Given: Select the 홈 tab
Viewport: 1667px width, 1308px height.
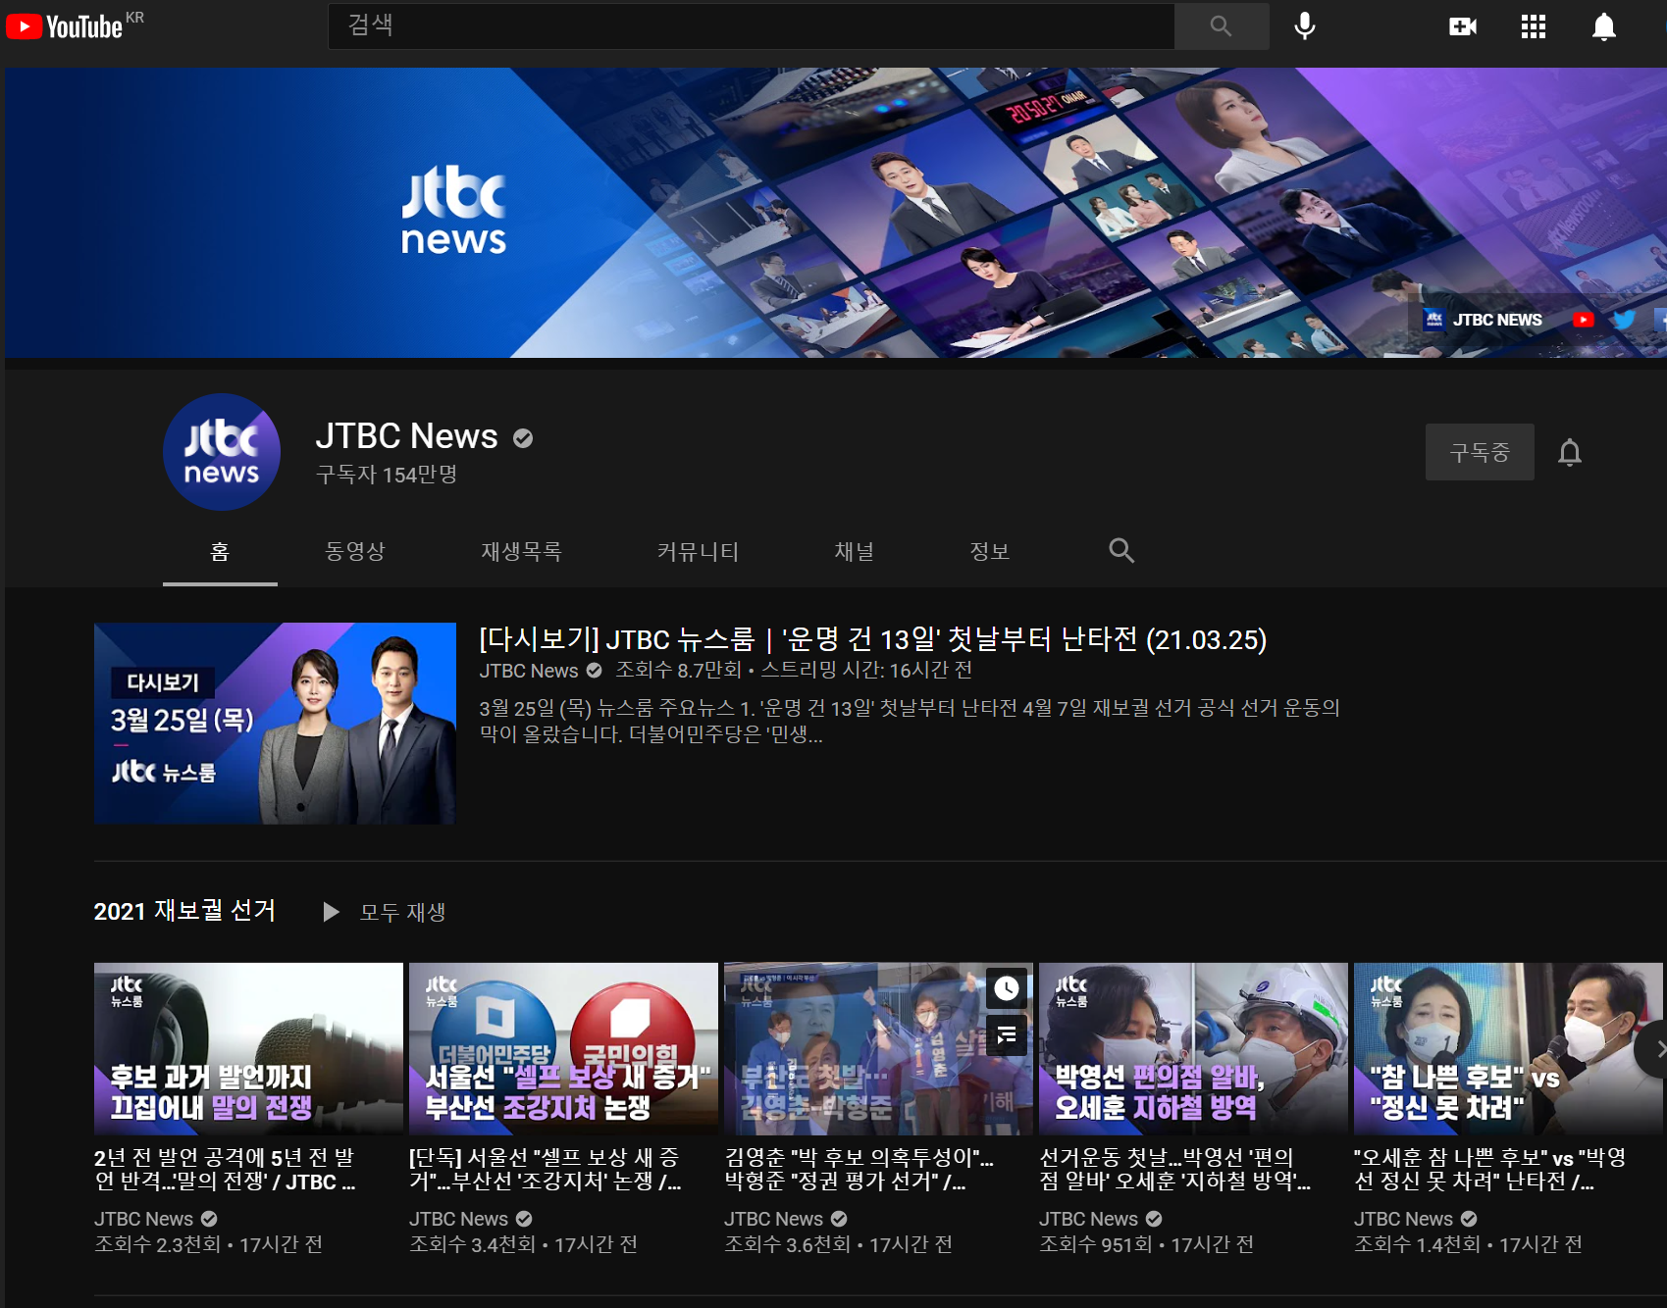Looking at the screenshot, I should 220,552.
